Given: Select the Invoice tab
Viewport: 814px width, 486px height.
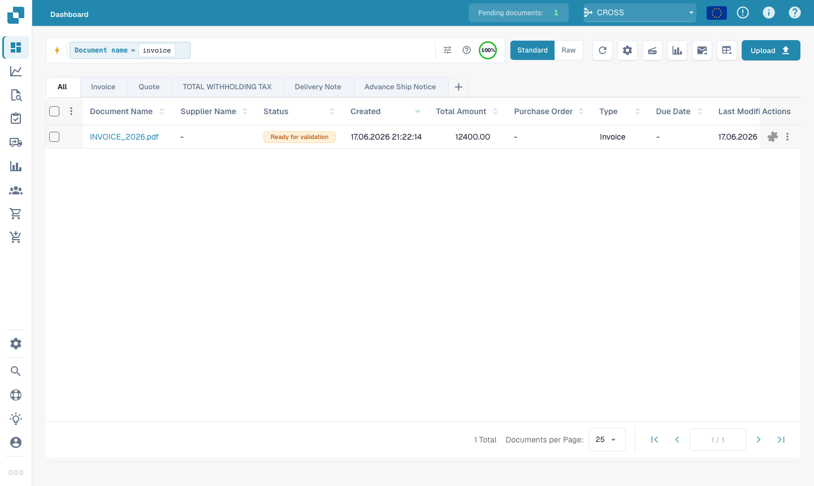Looking at the screenshot, I should point(103,87).
